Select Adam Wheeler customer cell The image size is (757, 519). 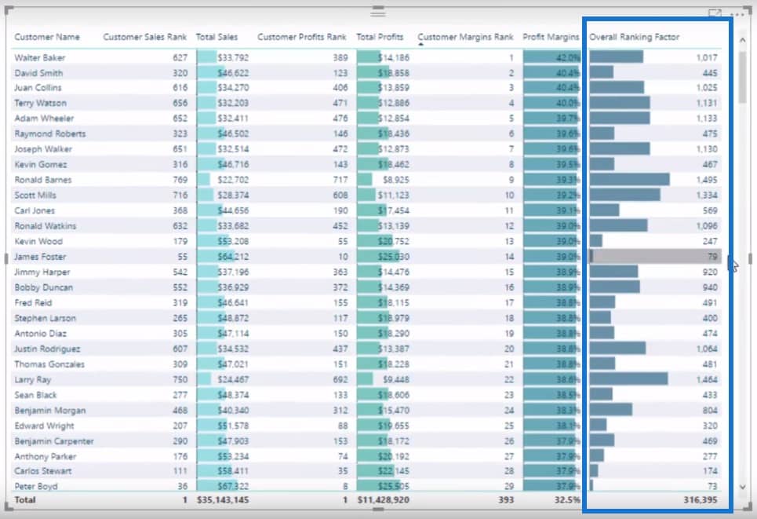(x=44, y=119)
